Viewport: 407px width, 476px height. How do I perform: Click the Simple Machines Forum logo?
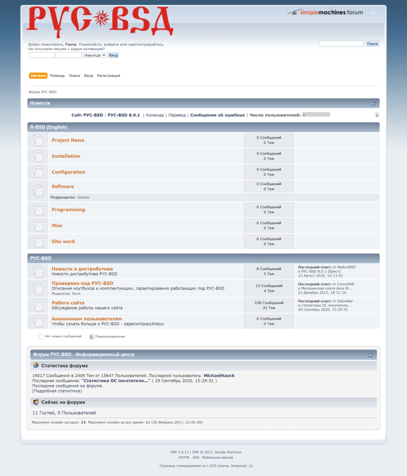click(x=325, y=12)
